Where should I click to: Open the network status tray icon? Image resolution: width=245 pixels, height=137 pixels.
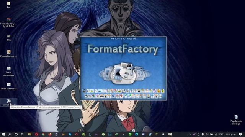coord(216,134)
